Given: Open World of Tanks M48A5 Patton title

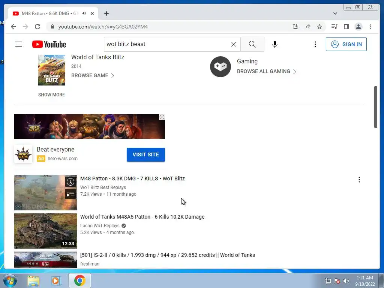Looking at the screenshot, I should 142,217.
